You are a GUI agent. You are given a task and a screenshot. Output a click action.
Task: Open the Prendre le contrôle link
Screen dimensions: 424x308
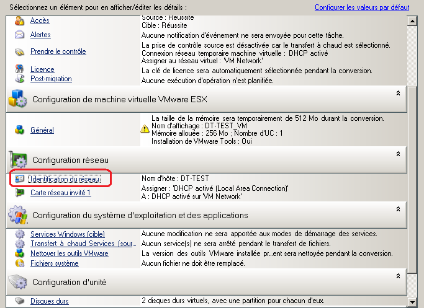(x=58, y=51)
